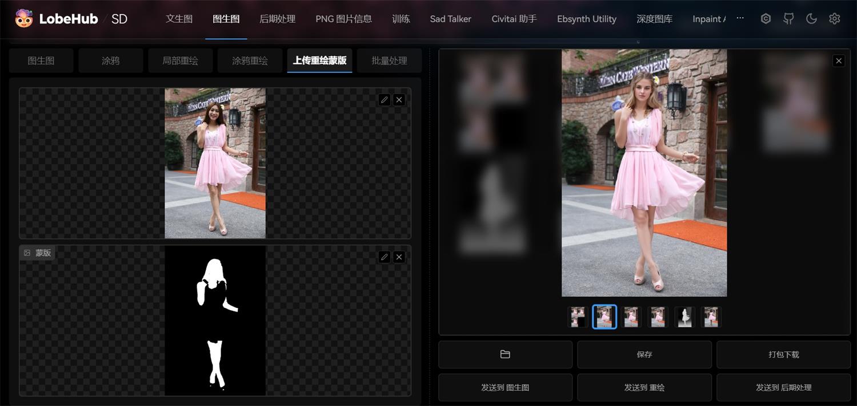Expand more tabs with ellipsis
The width and height of the screenshot is (857, 406).
coord(740,18)
